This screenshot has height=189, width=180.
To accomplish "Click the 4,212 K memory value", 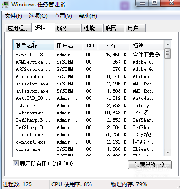I will 117,98.
